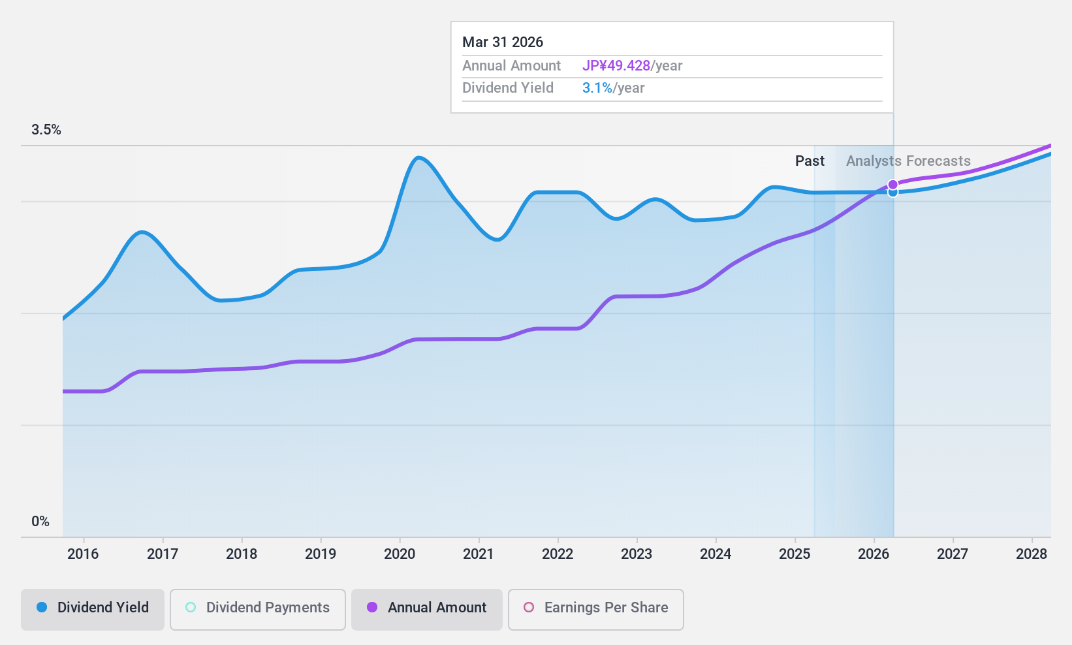Image resolution: width=1072 pixels, height=645 pixels.
Task: Click the 2022 x-axis label
Action: (x=558, y=554)
